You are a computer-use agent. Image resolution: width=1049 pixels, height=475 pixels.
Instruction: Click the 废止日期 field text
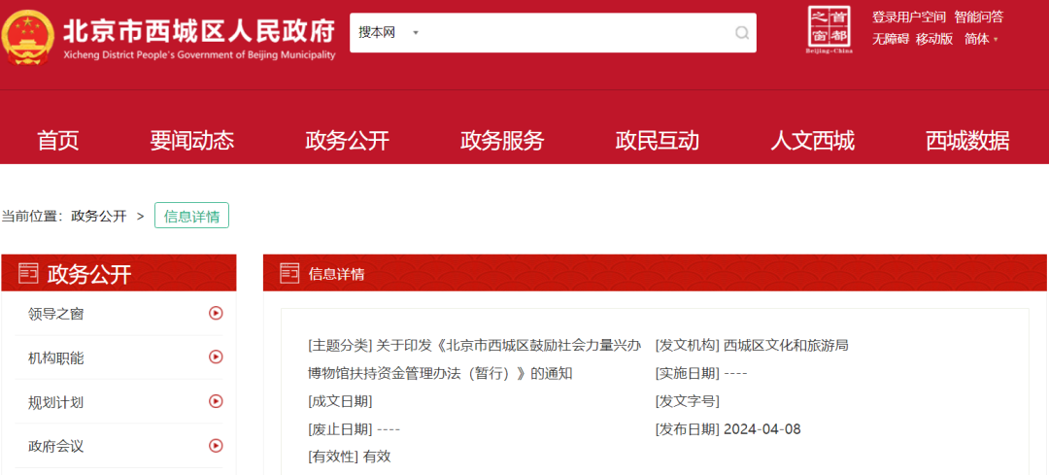click(x=354, y=428)
